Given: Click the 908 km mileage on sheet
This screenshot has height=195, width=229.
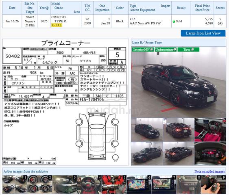Looking at the screenshot, I should click(37, 73).
